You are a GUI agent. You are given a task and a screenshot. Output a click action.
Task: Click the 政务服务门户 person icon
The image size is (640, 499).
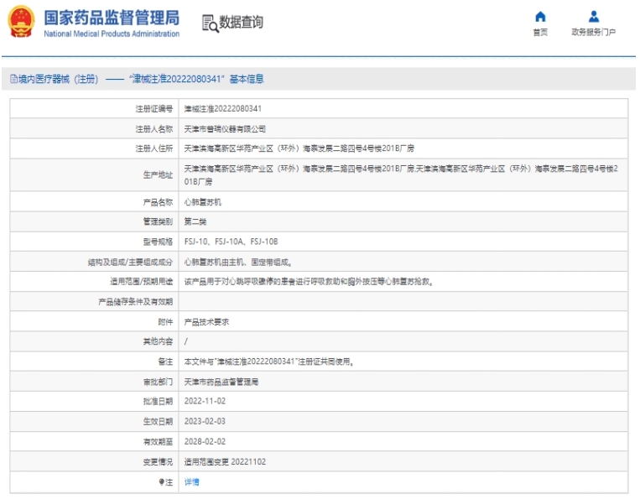[x=593, y=17]
